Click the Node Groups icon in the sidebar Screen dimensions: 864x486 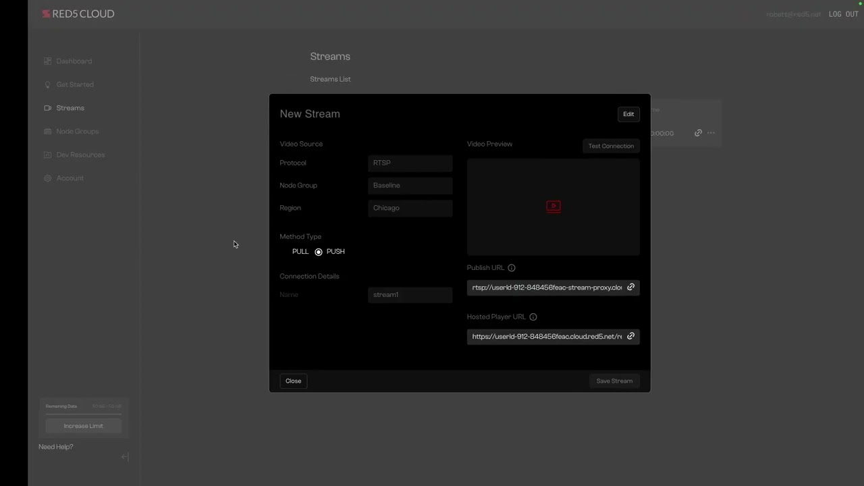click(47, 131)
